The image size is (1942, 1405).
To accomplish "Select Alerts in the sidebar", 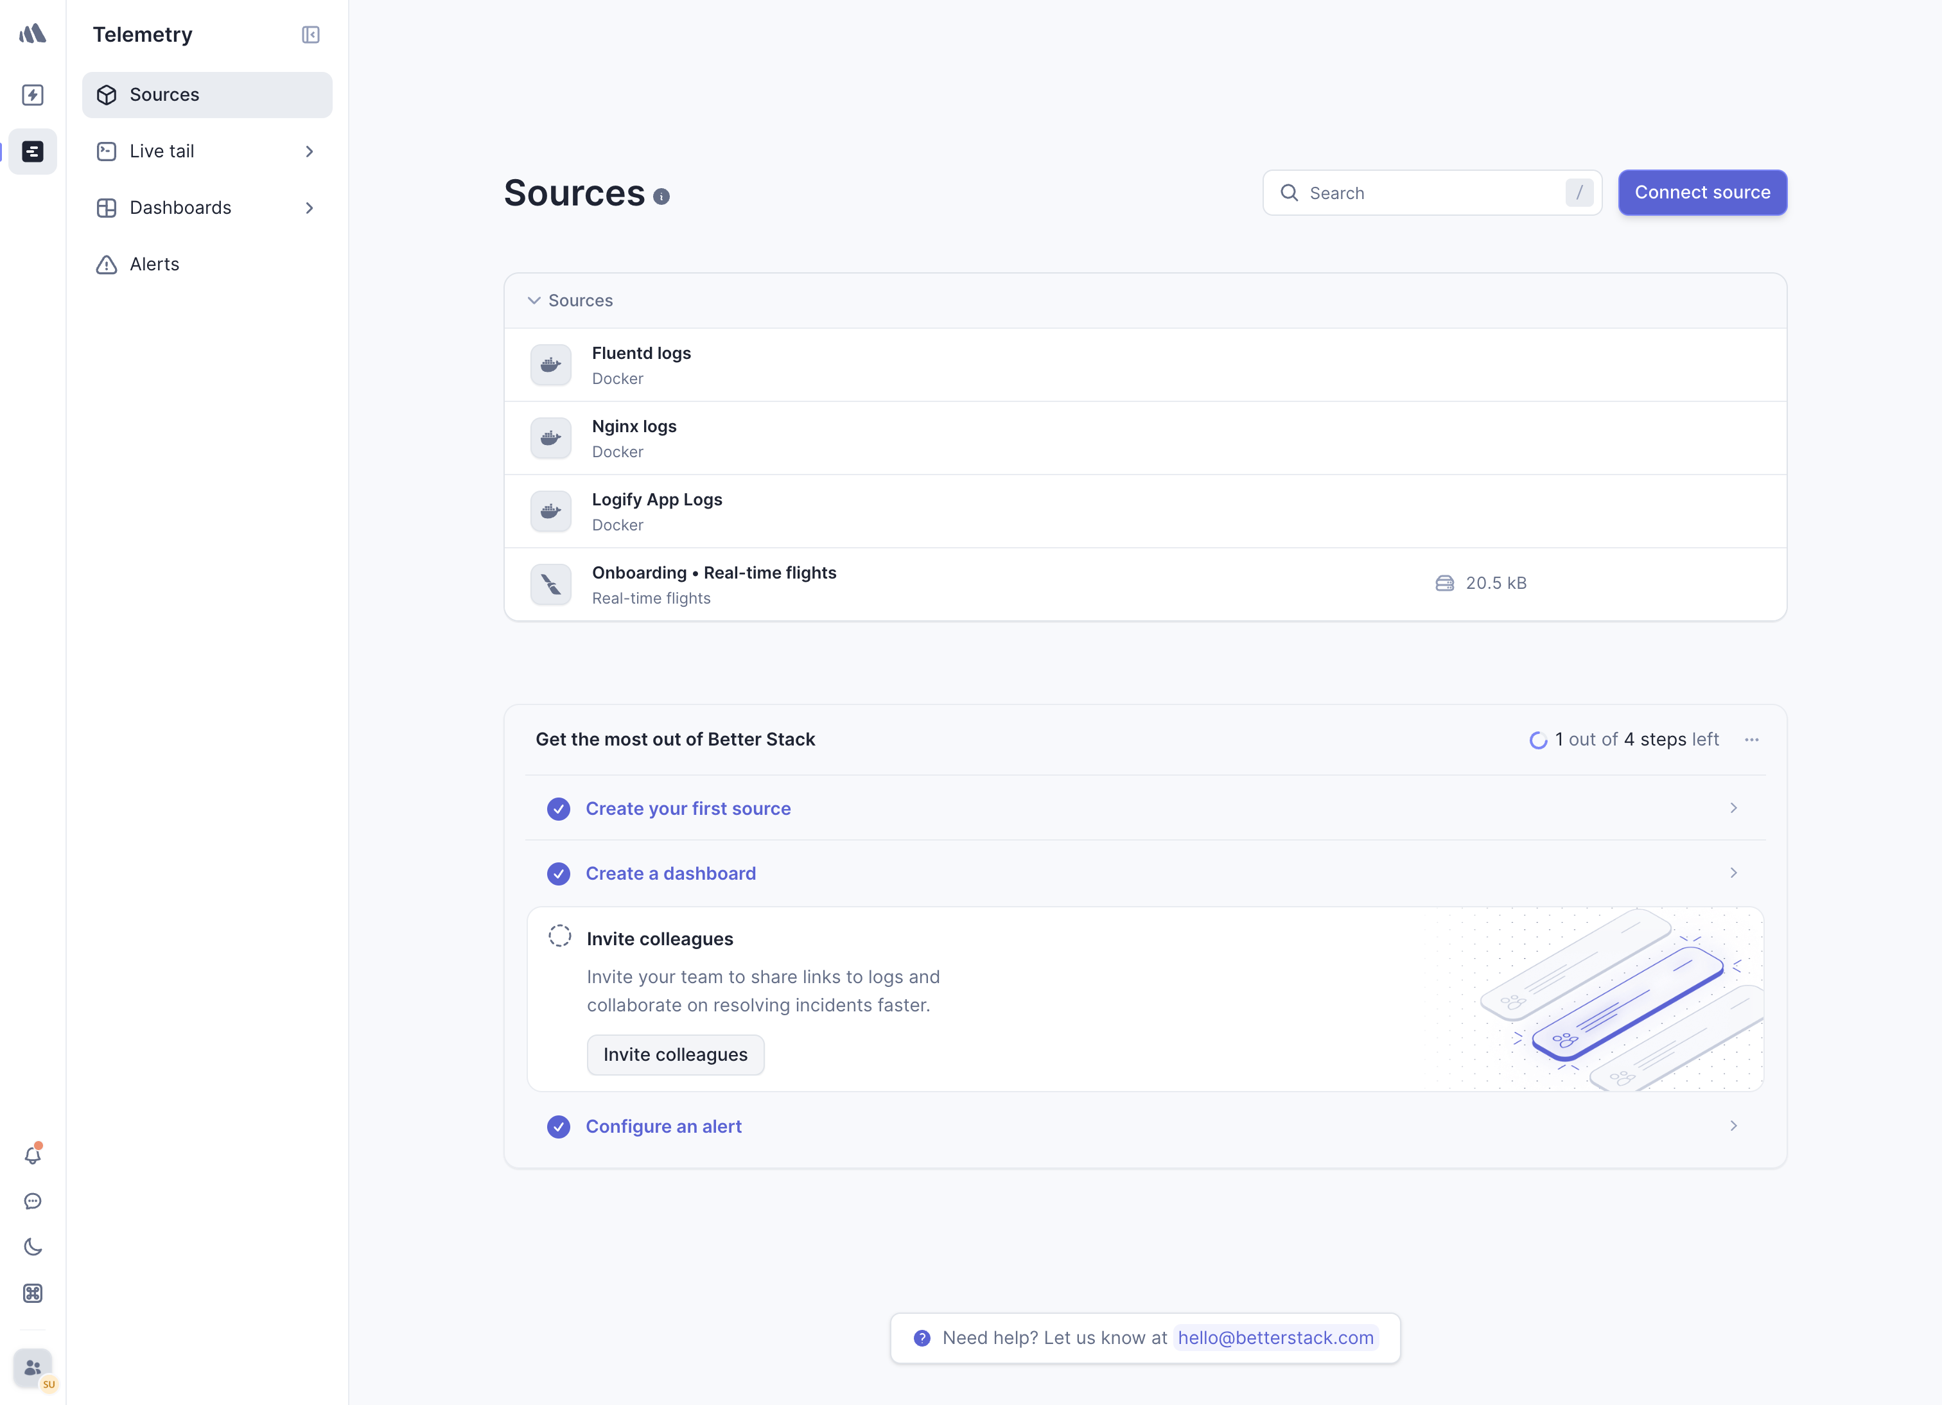I will 153,264.
